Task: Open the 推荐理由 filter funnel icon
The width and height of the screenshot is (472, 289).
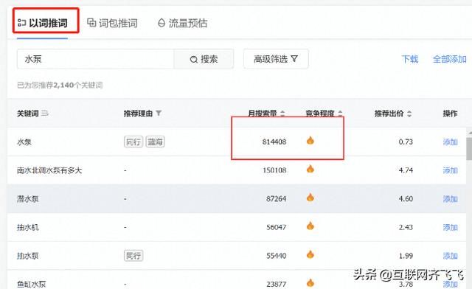Action: (x=159, y=114)
